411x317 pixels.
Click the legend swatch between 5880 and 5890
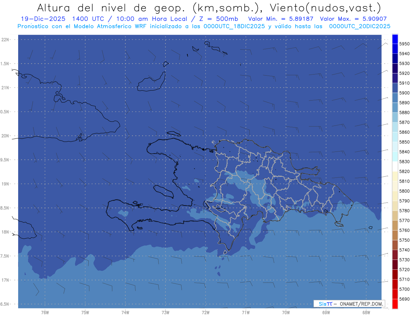pyautogui.click(x=395, y=107)
